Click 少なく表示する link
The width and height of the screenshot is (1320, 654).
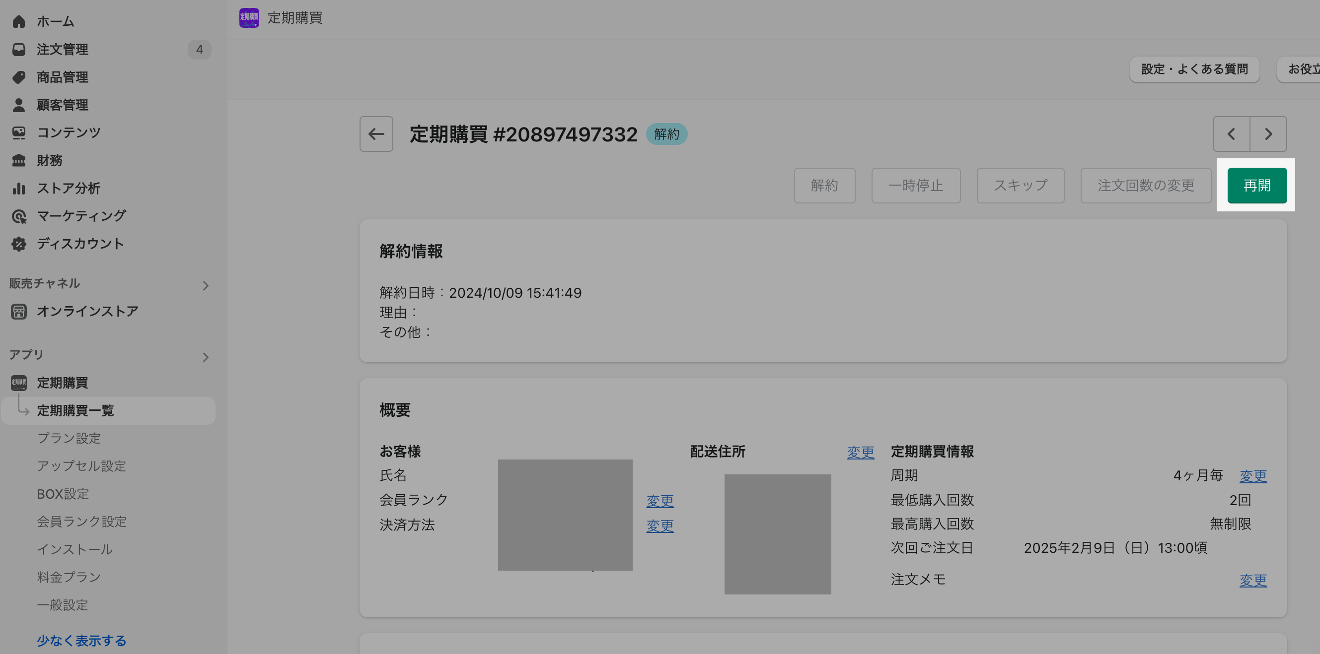[81, 640]
